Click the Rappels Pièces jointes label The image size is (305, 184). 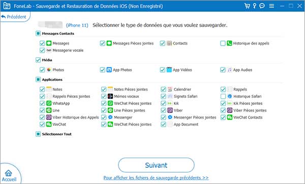pyautogui.click(x=71, y=96)
